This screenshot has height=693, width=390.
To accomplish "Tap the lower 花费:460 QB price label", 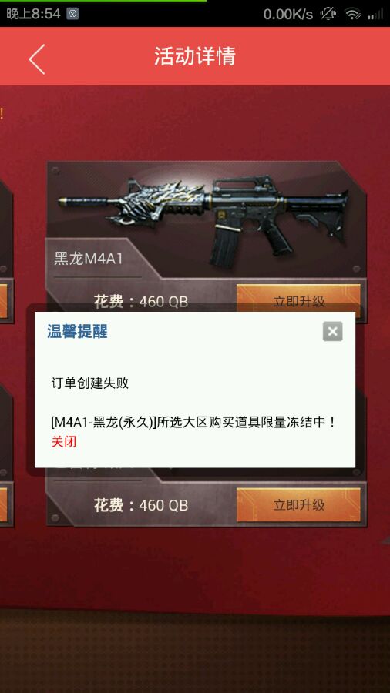I will click(140, 505).
